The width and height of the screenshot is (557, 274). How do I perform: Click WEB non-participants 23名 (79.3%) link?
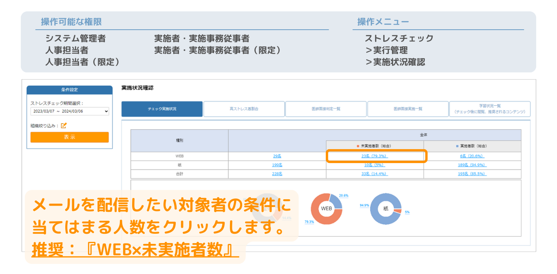375,156
